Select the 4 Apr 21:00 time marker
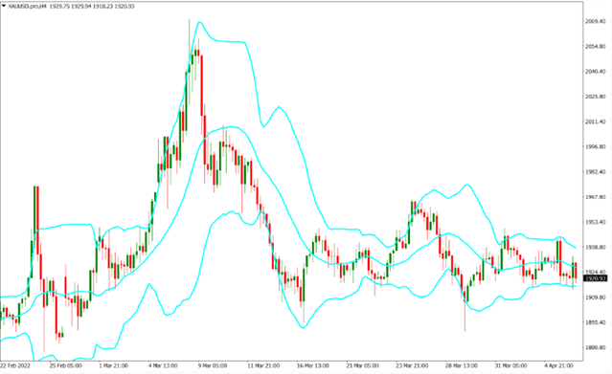 (x=558, y=365)
